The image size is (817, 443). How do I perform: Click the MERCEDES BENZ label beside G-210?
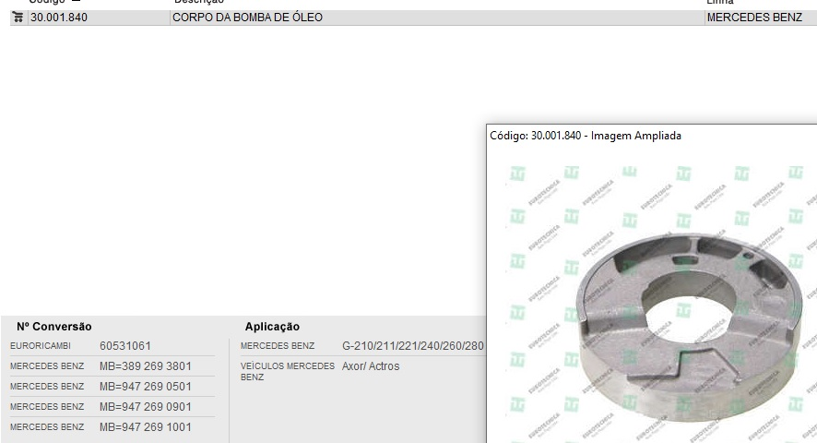(278, 346)
